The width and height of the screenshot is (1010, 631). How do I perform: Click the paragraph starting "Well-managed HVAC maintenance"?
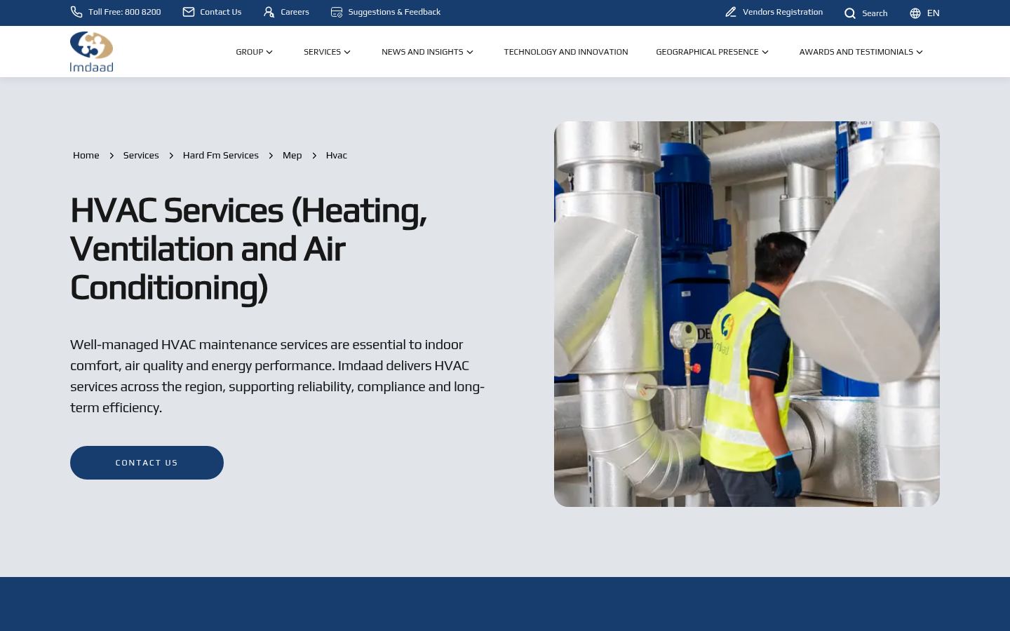[x=278, y=376]
